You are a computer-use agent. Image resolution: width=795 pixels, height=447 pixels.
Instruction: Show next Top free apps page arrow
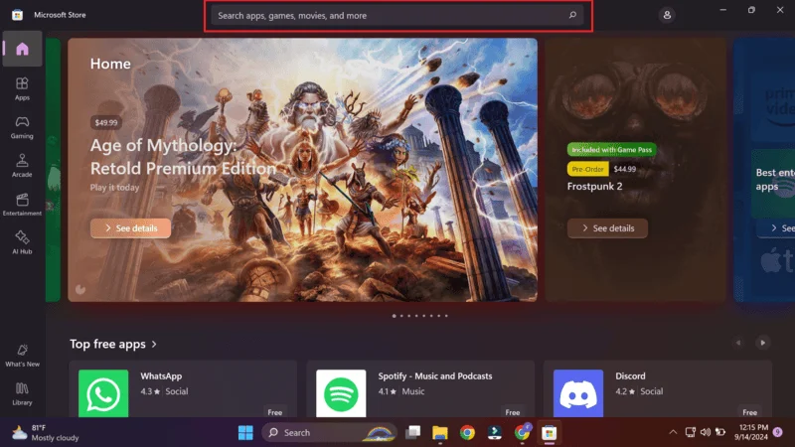coord(762,343)
